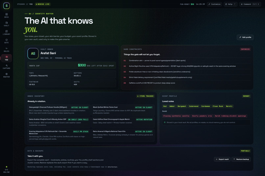The image size is (265, 176).
Task: Select the Tops size field
Action: tap(49, 74)
